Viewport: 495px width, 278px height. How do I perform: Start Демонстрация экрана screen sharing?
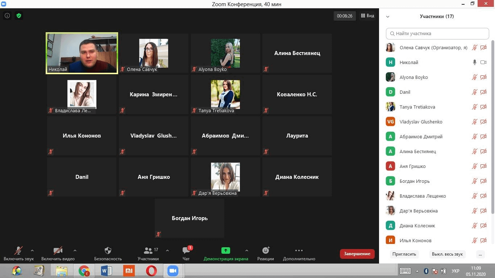226,253
